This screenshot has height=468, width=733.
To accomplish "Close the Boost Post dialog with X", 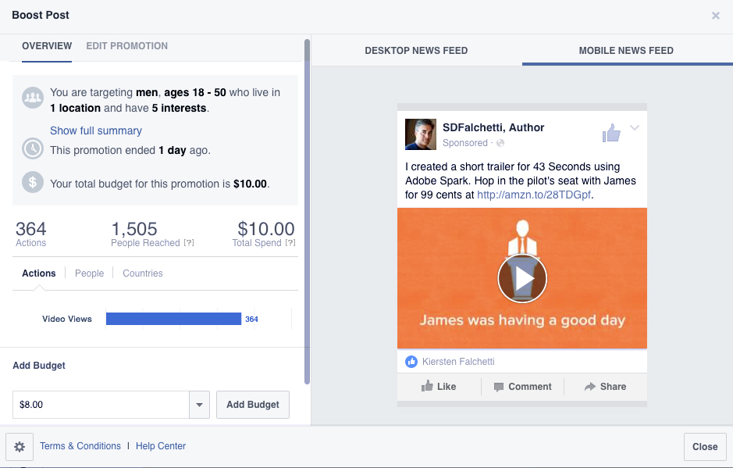I will pos(715,16).
